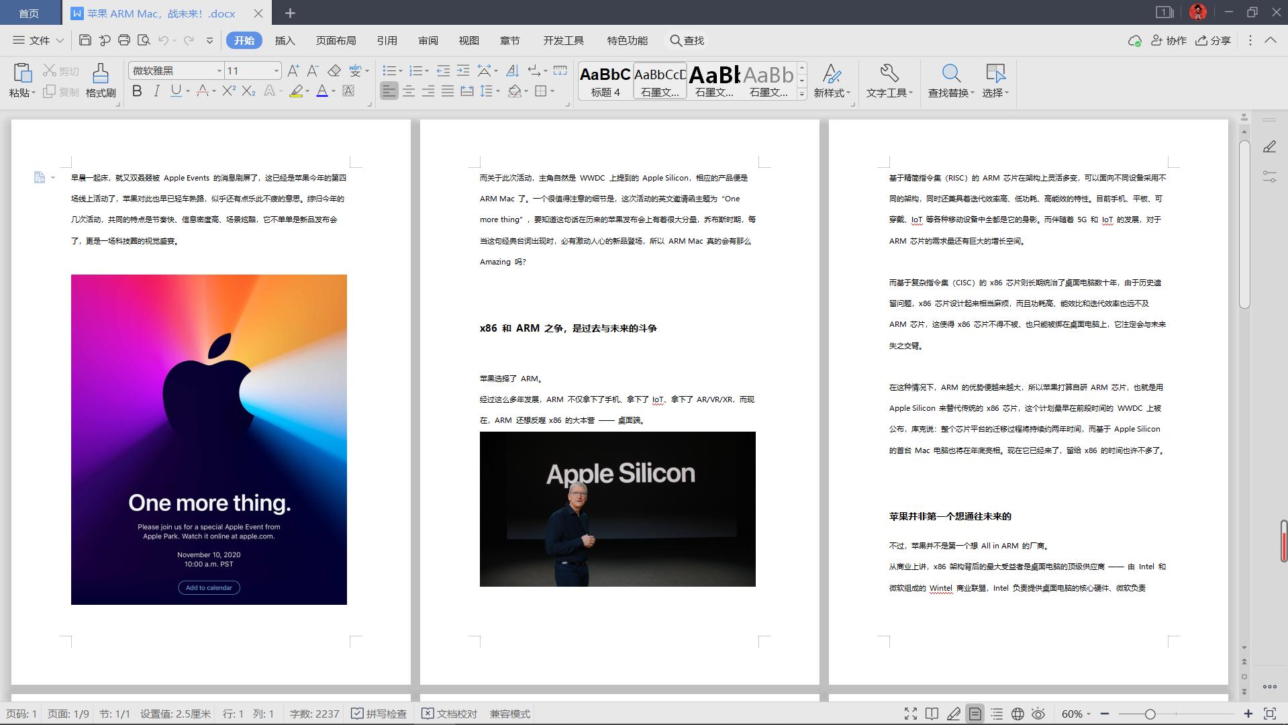Image resolution: width=1288 pixels, height=725 pixels.
Task: Toggle Bold formatting
Action: [137, 91]
